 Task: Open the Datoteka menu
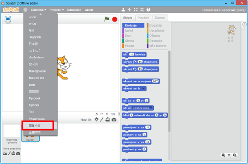tap(38, 10)
